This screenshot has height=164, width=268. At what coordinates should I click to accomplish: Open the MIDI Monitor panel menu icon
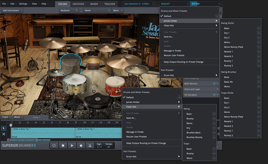tap(217, 84)
